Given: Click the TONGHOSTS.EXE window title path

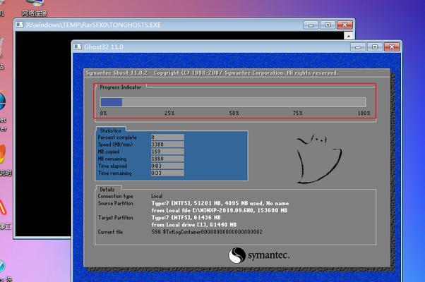Looking at the screenshot, I should (93, 25).
